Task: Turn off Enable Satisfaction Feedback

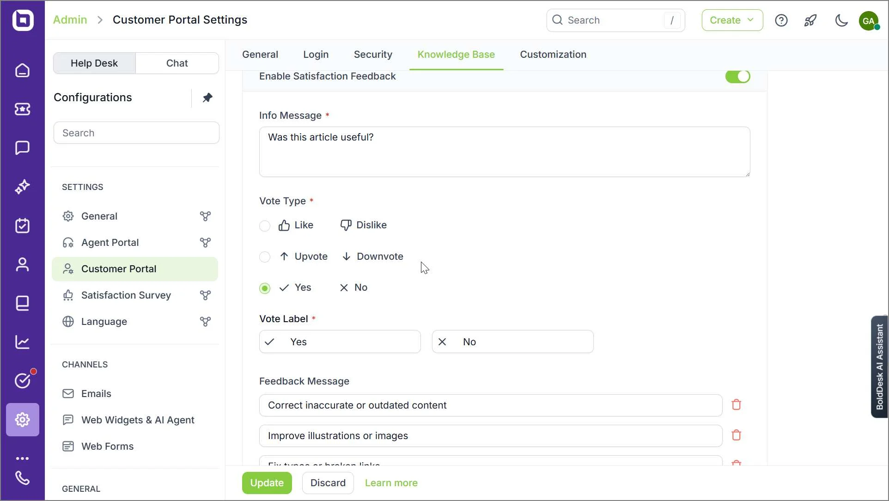Action: (x=737, y=76)
